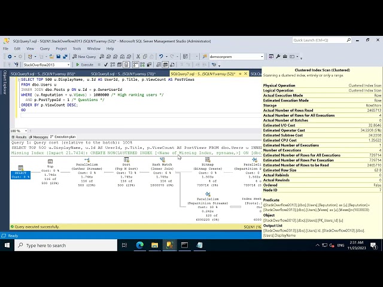Click Display Estimated Execution Plan icon
The height and width of the screenshot is (287, 383).
tap(113, 65)
